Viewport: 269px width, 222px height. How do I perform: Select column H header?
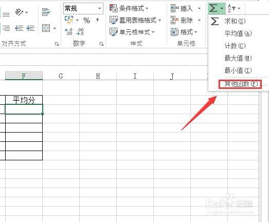point(98,76)
